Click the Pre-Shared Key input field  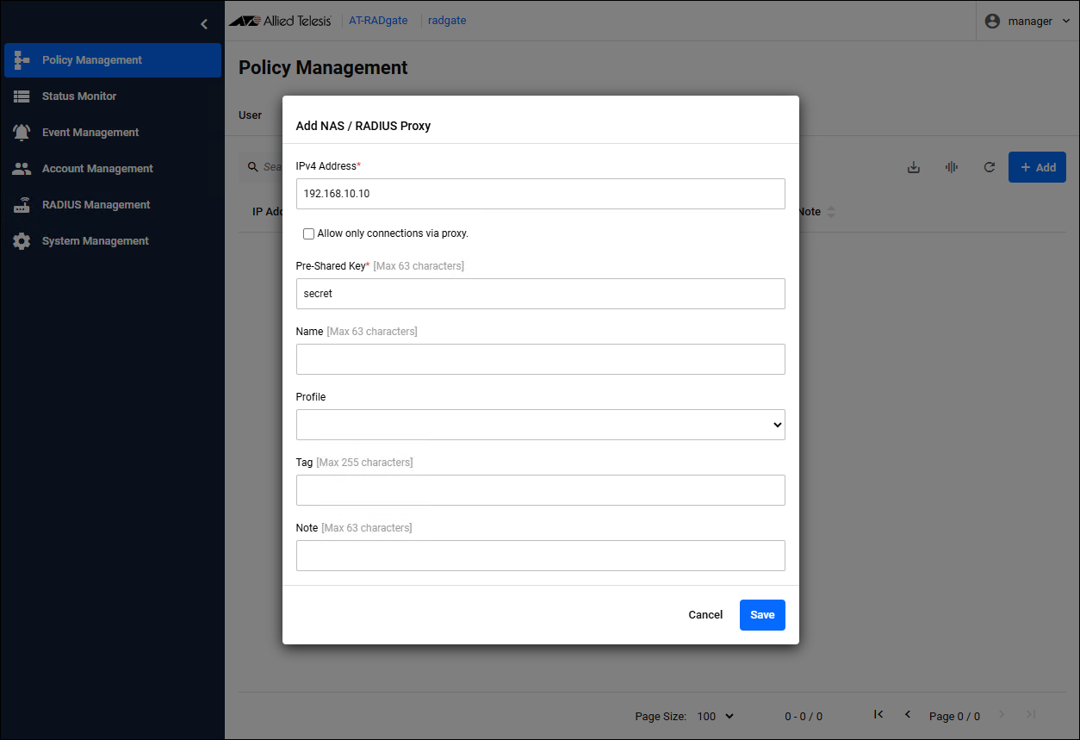[x=540, y=294]
